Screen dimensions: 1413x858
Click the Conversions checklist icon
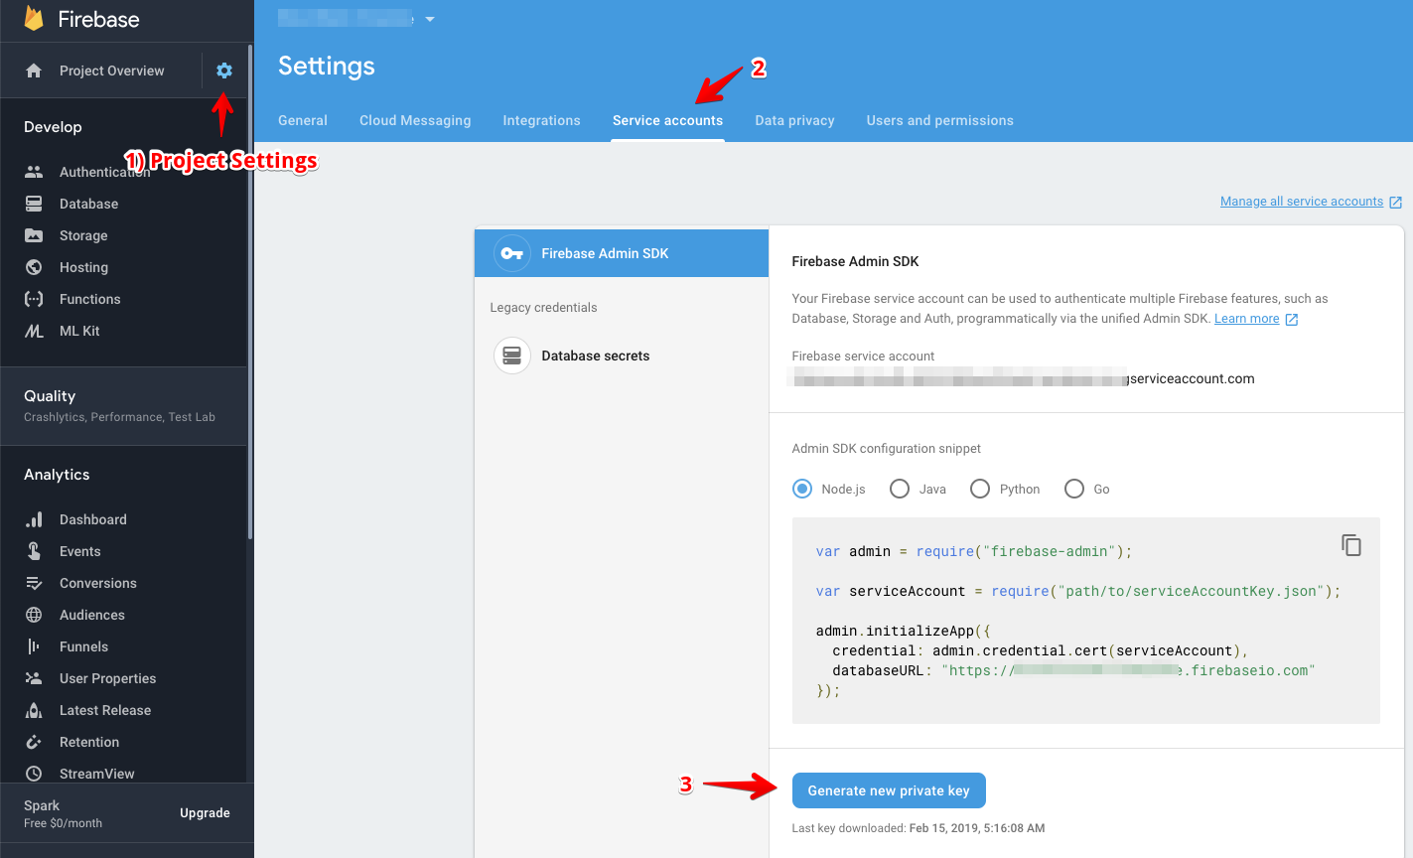click(x=34, y=583)
